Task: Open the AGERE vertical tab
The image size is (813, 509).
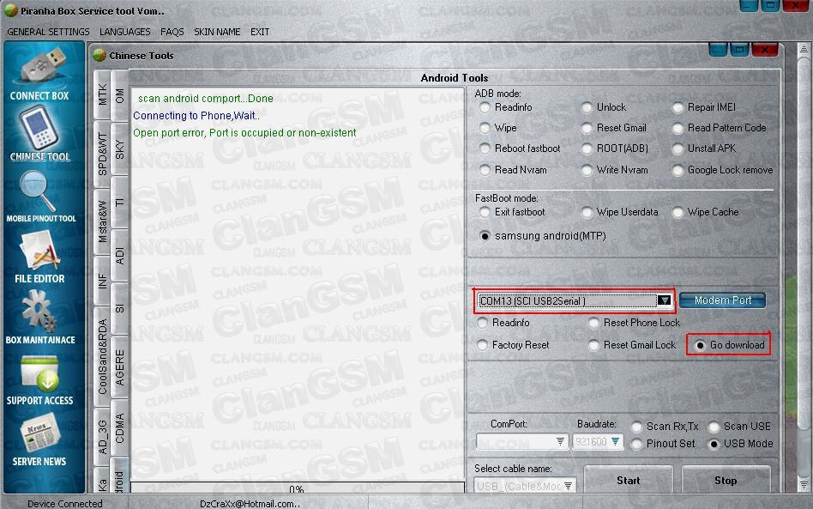Action: point(120,367)
